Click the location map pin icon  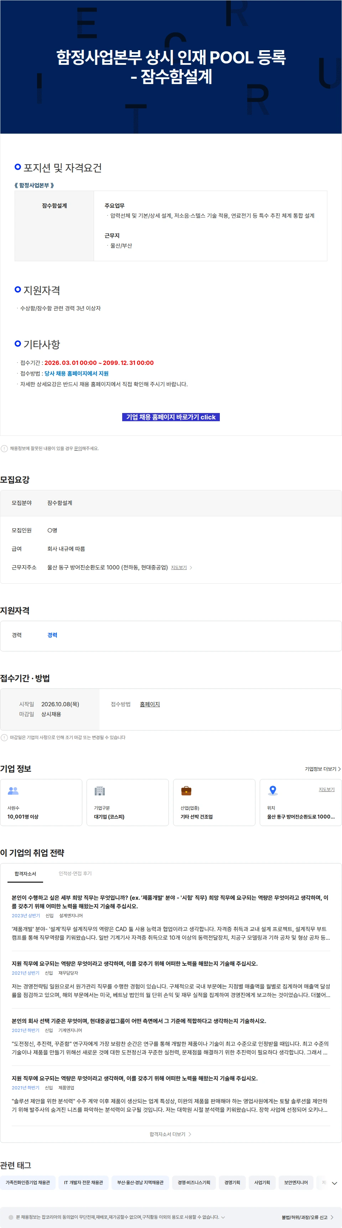(273, 791)
